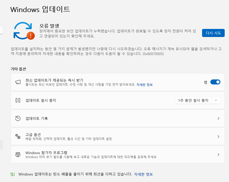Click the Windows 업데이트 page title

40,9
